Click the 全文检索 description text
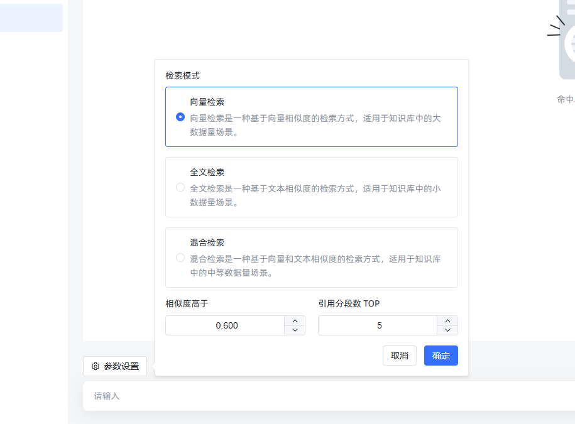Image resolution: width=575 pixels, height=424 pixels. coord(315,195)
